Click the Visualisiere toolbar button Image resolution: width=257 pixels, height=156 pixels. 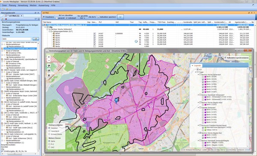pos(48,17)
